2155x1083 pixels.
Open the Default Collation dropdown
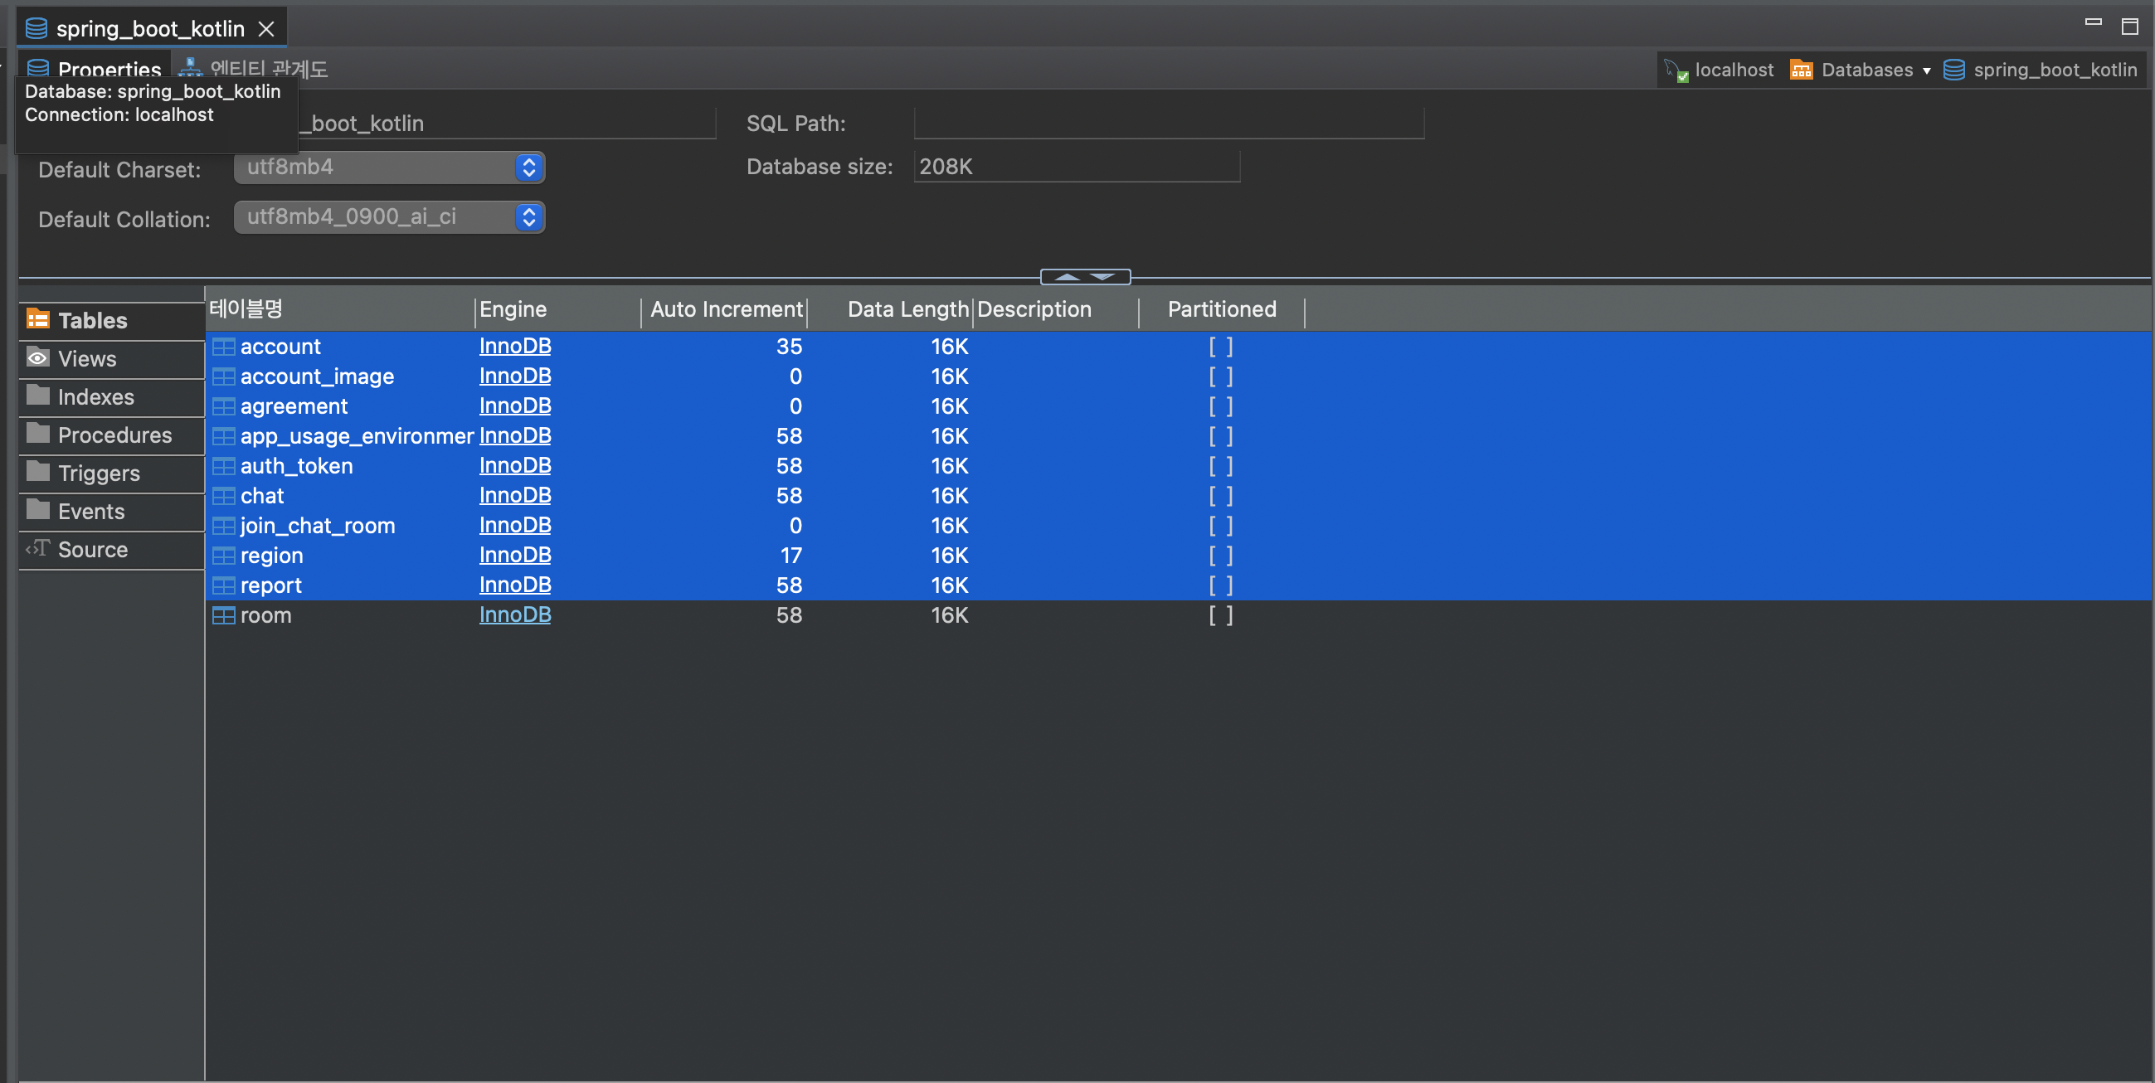(528, 217)
